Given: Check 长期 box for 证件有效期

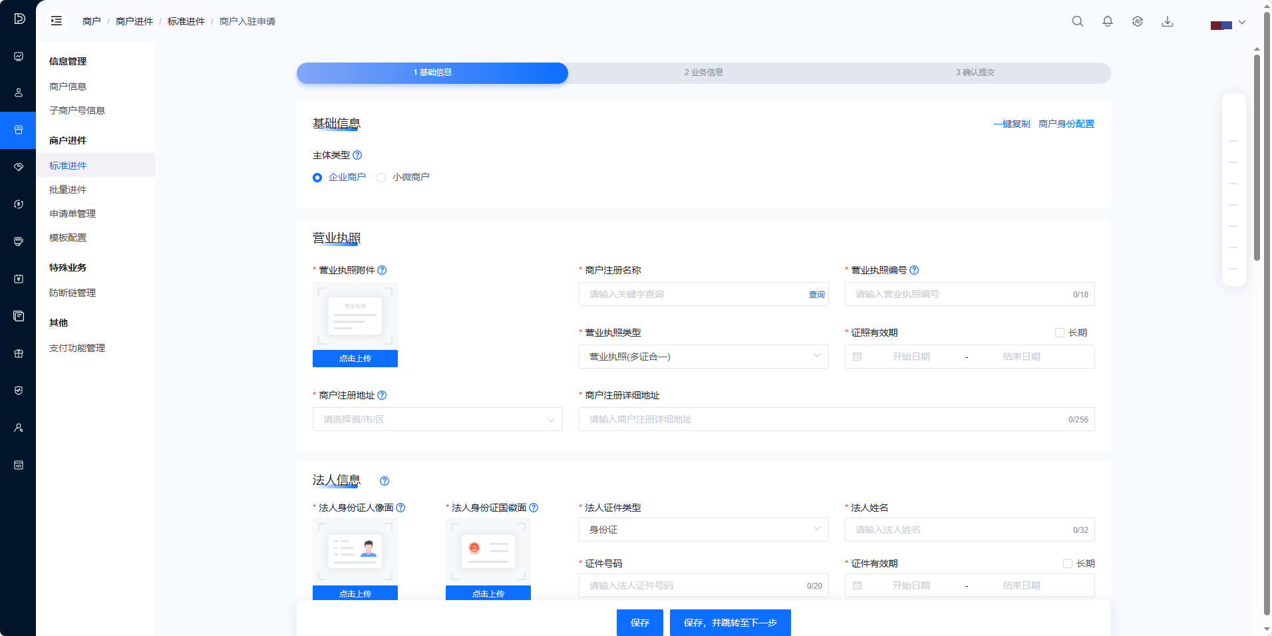Looking at the screenshot, I should coord(1068,563).
